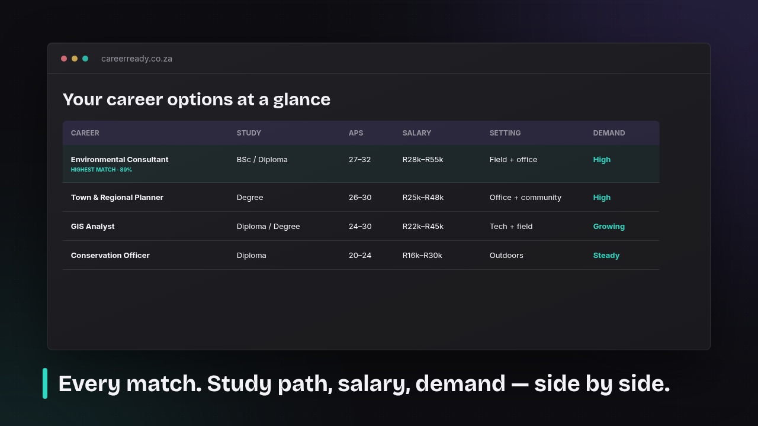Click the Your career options heading
The image size is (758, 426).
pyautogui.click(x=197, y=99)
